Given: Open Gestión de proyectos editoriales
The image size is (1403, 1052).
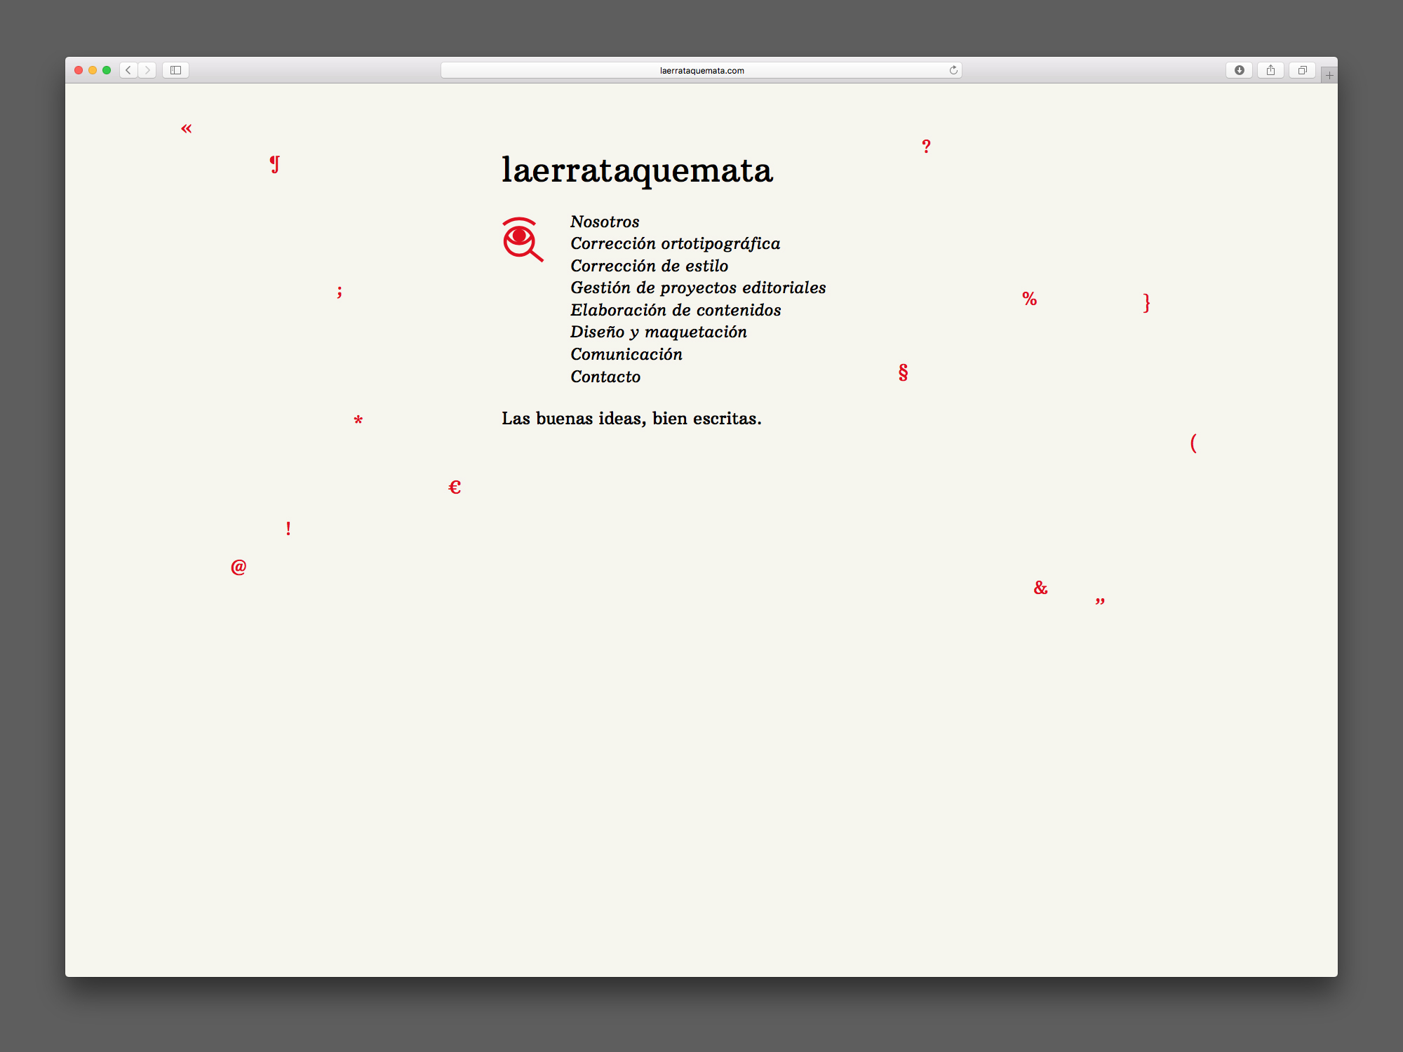Looking at the screenshot, I should click(698, 288).
